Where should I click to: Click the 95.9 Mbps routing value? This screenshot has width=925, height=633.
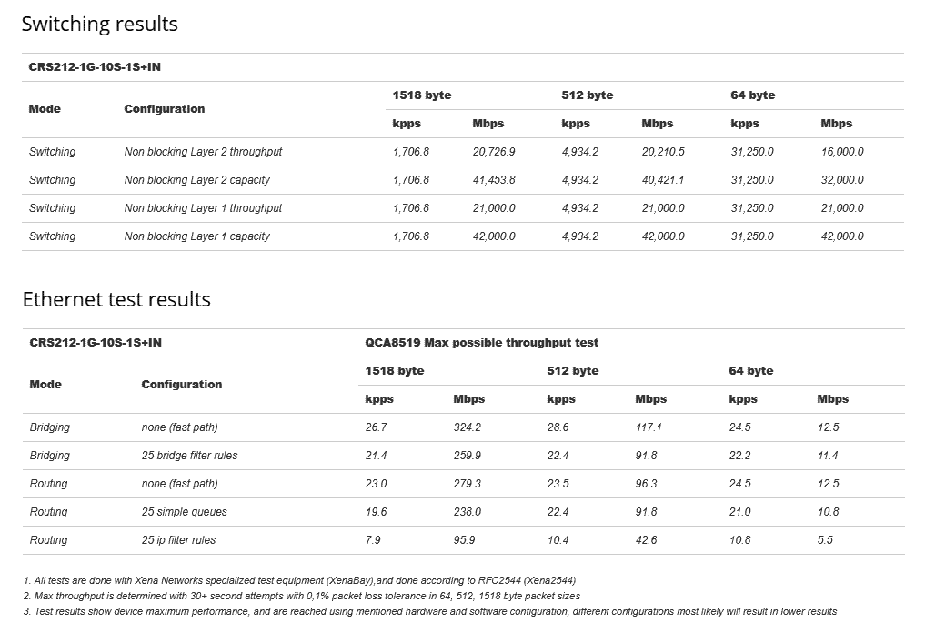pos(464,540)
